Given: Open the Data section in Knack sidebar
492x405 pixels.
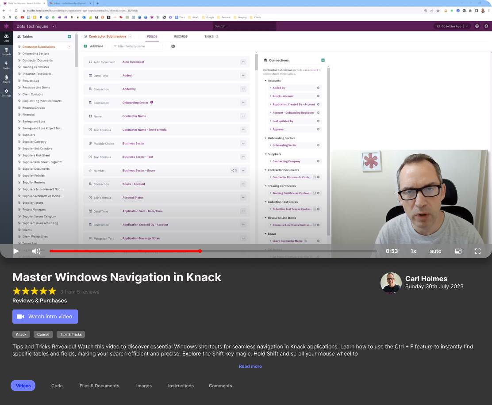Looking at the screenshot, I should click(x=6, y=38).
